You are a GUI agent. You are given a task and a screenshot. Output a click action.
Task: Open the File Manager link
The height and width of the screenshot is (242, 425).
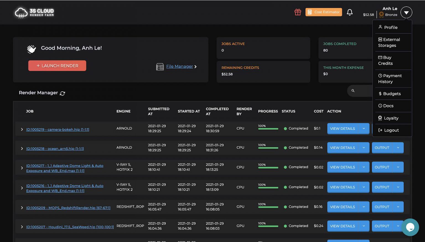[179, 66]
